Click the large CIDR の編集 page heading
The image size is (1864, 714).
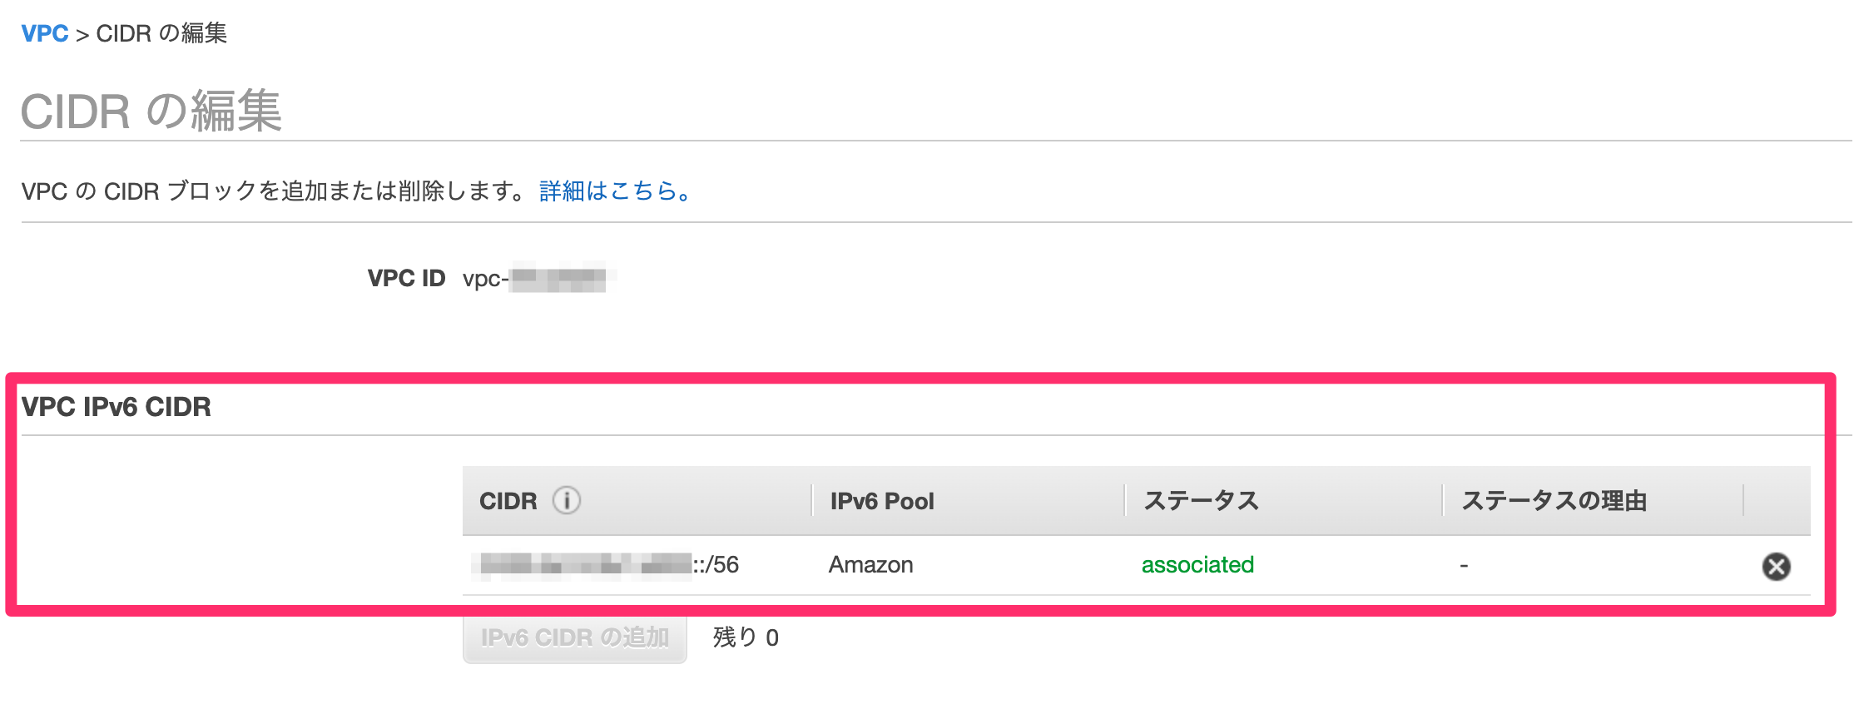pyautogui.click(x=151, y=112)
